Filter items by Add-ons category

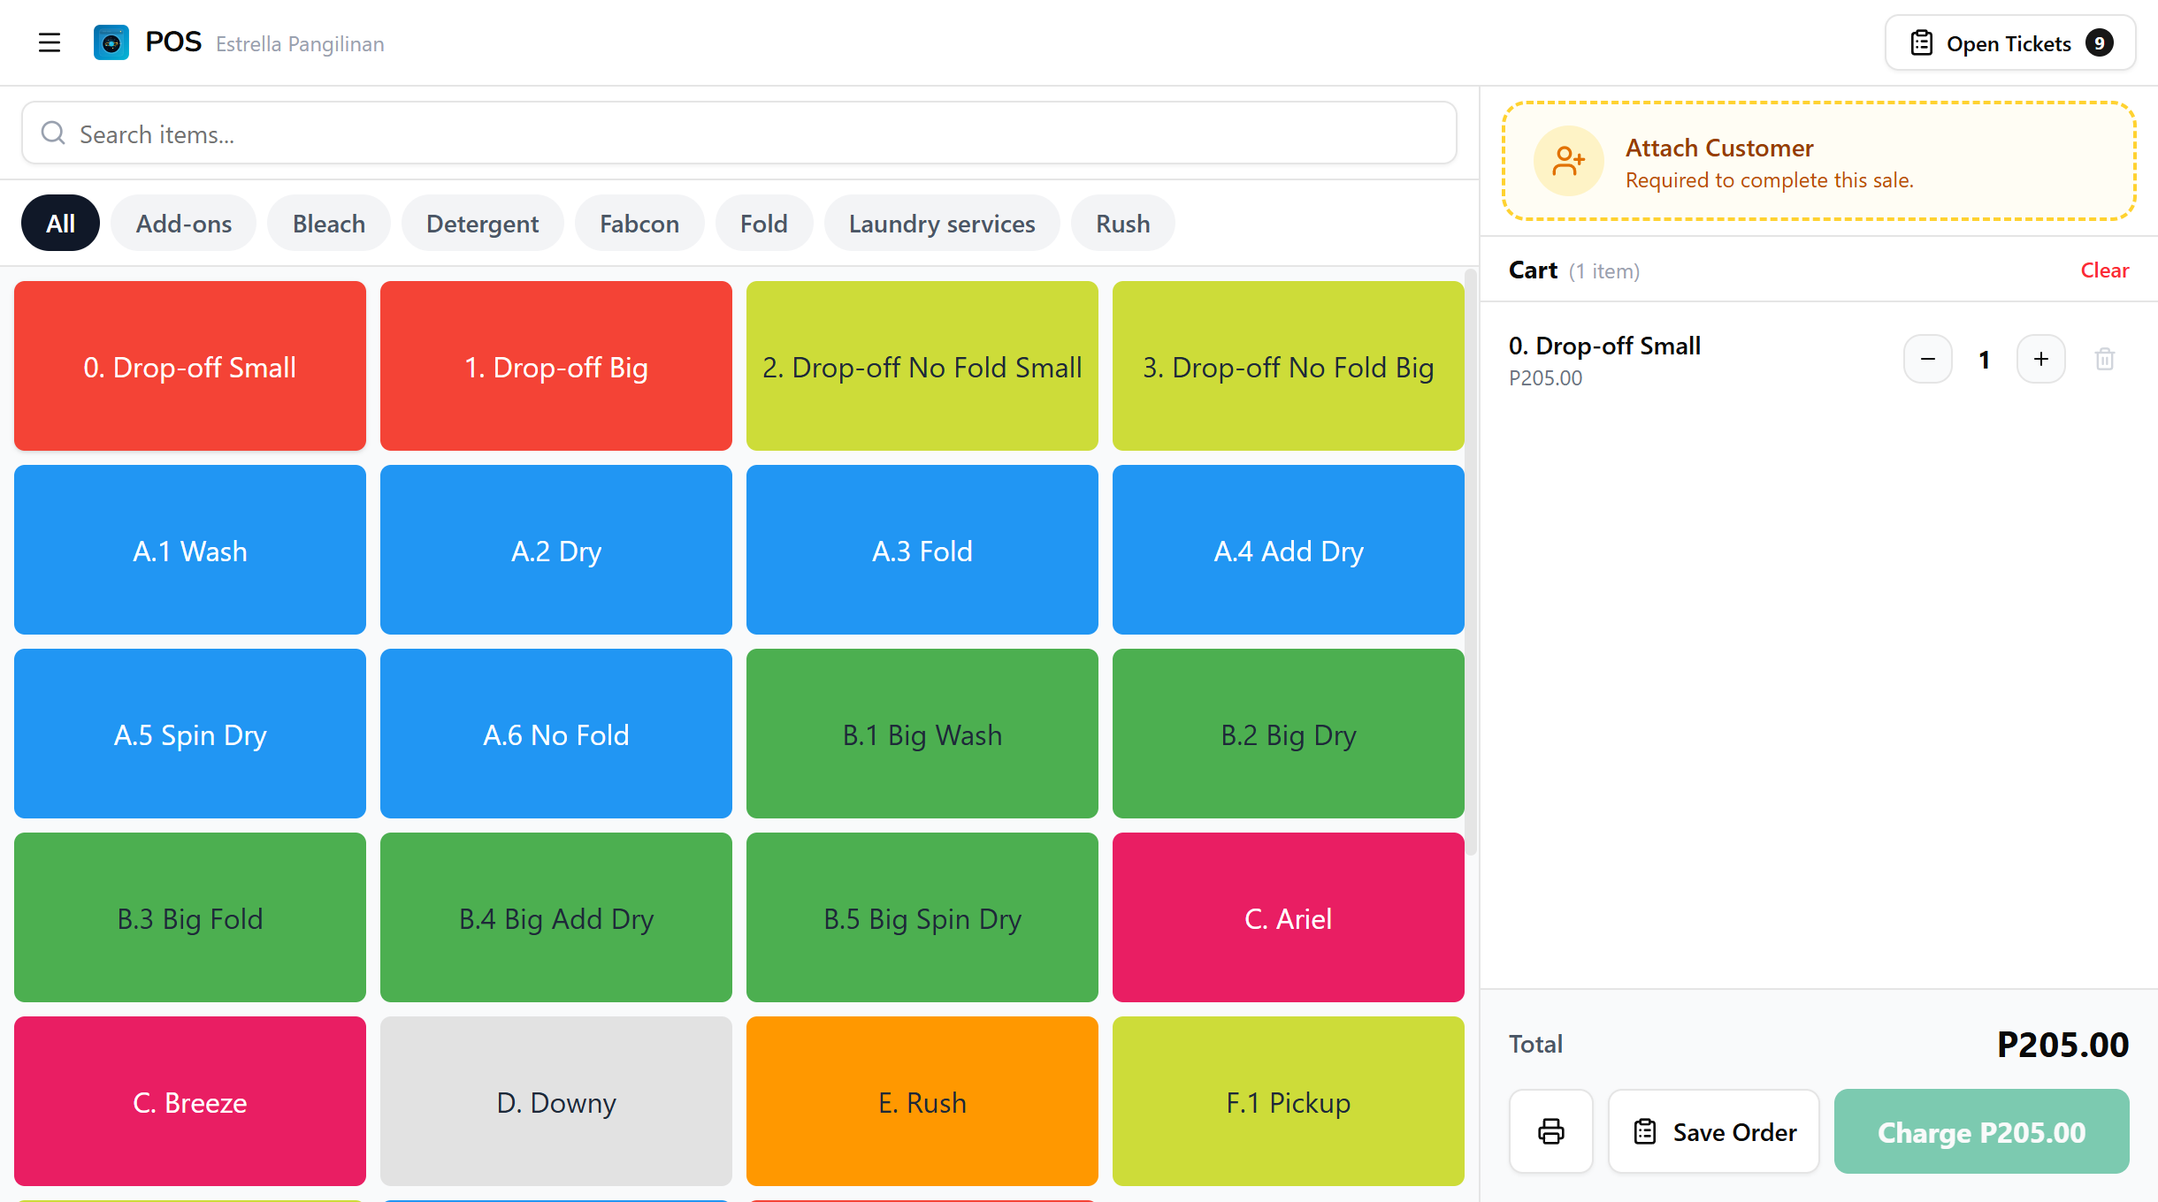point(184,224)
